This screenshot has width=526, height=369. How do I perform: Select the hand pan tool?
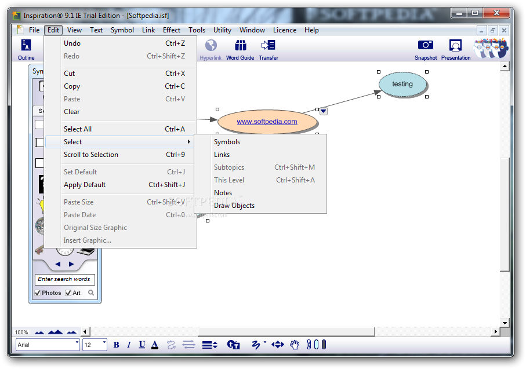coord(295,345)
